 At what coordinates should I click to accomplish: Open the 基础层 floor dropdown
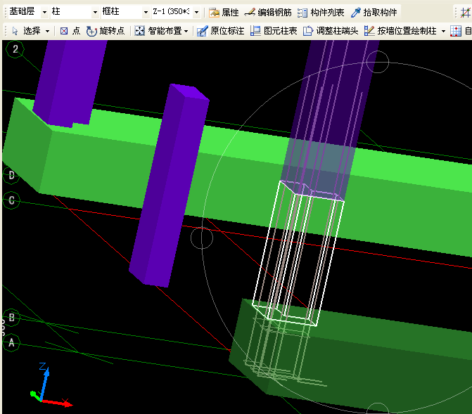click(x=44, y=13)
